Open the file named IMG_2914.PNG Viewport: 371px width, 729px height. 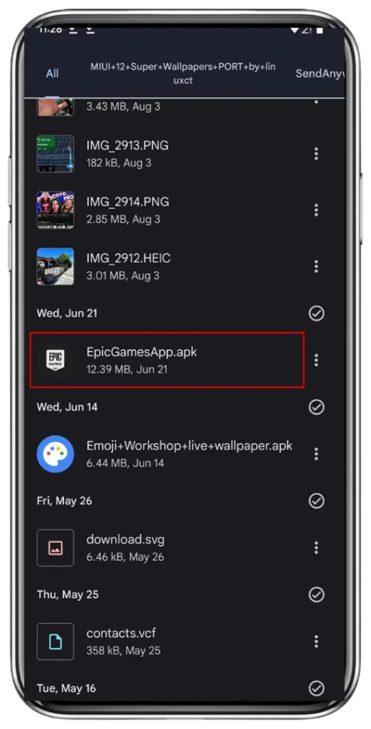(128, 202)
